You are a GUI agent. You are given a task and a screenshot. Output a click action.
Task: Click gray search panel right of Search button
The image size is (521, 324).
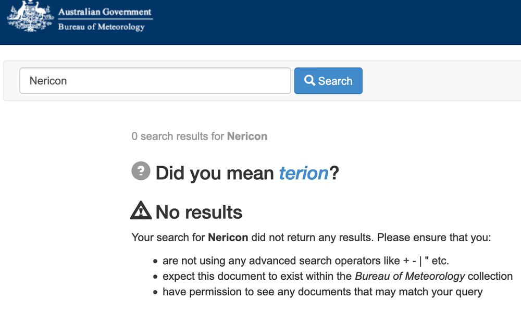pyautogui.click(x=443, y=81)
